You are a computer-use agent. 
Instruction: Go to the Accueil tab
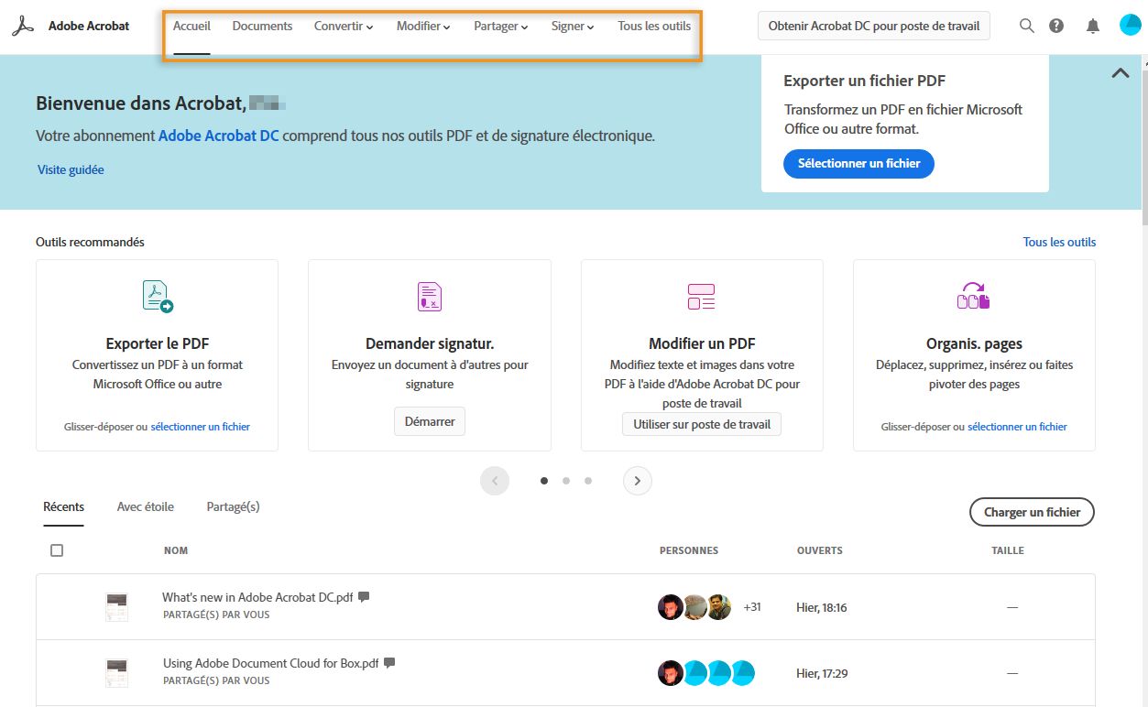click(x=191, y=26)
